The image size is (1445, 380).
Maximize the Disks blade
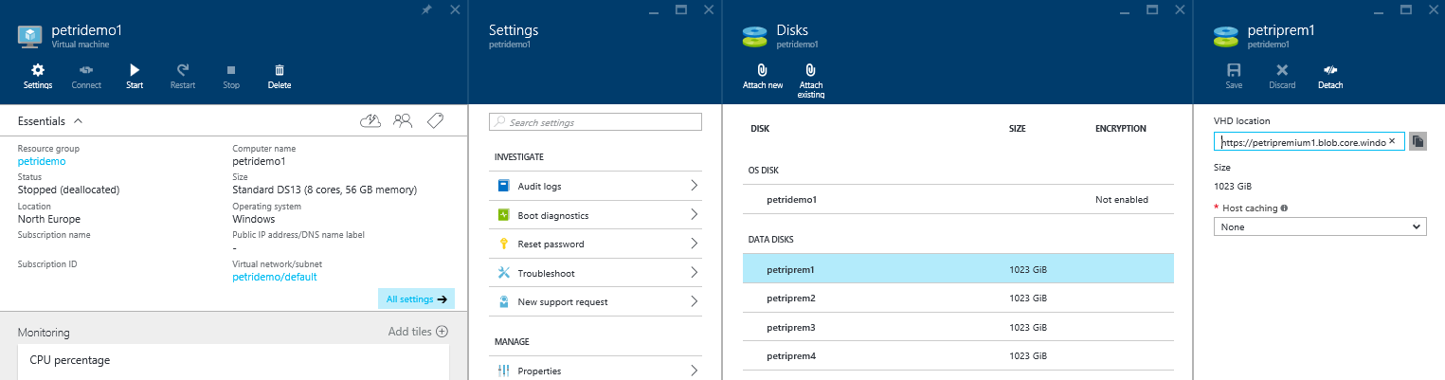1153,9
